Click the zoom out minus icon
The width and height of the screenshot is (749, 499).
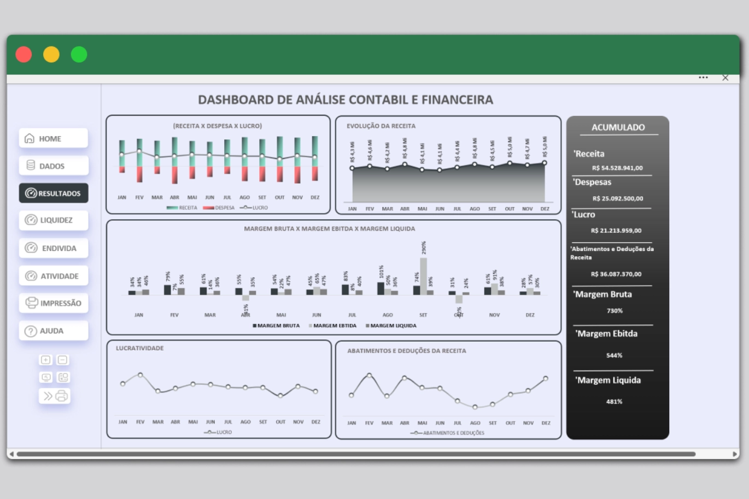pyautogui.click(x=63, y=360)
